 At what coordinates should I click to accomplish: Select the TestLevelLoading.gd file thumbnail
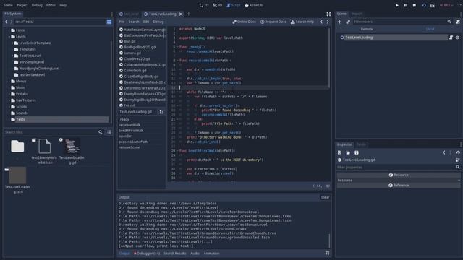(x=72, y=151)
